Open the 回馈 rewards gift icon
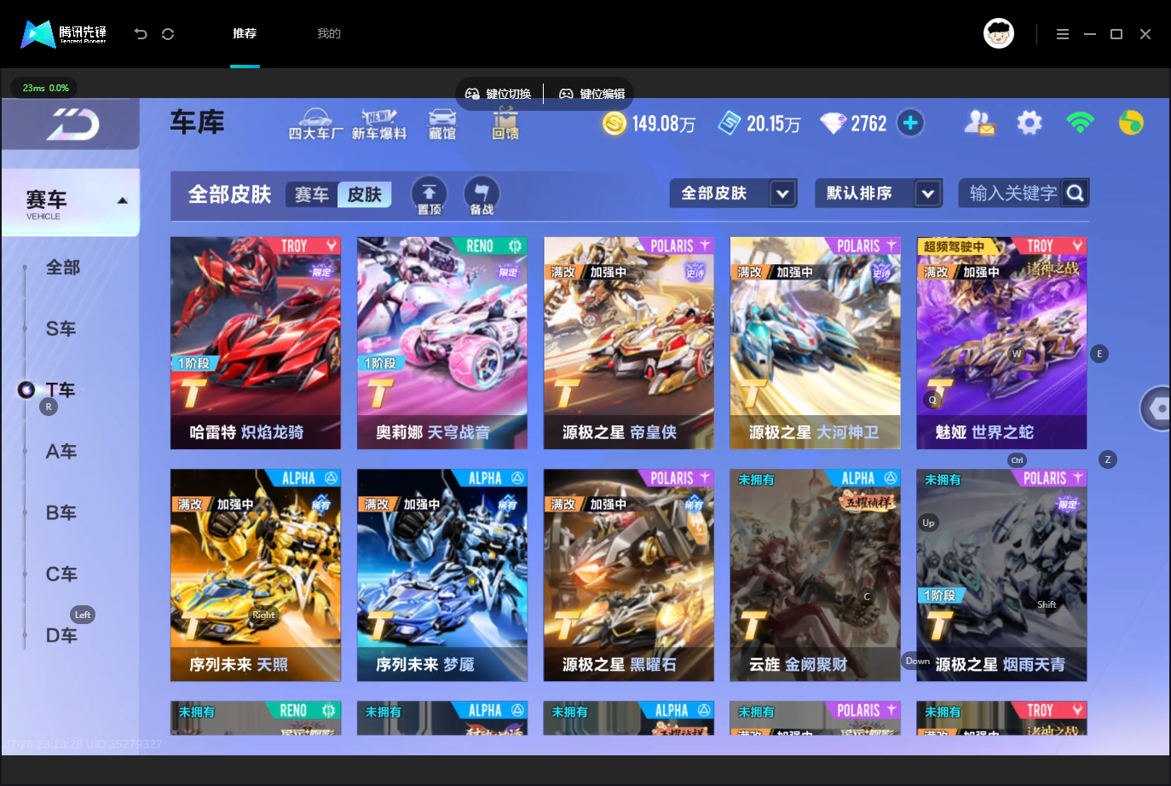1171x786 pixels. pos(505,124)
